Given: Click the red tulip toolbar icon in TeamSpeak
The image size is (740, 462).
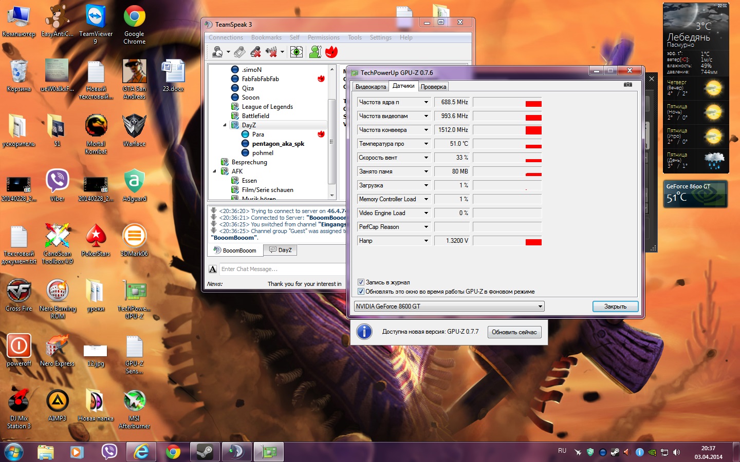Looking at the screenshot, I should tap(331, 52).
